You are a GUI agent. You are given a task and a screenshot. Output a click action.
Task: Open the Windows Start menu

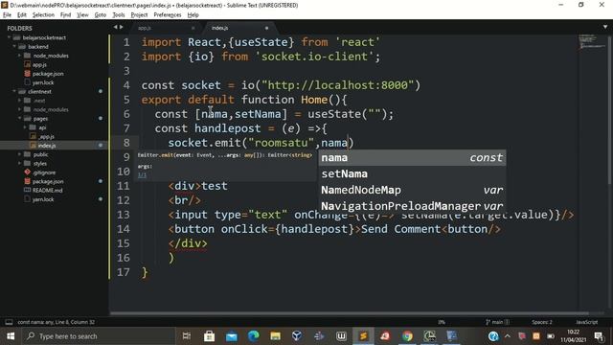[11, 336]
